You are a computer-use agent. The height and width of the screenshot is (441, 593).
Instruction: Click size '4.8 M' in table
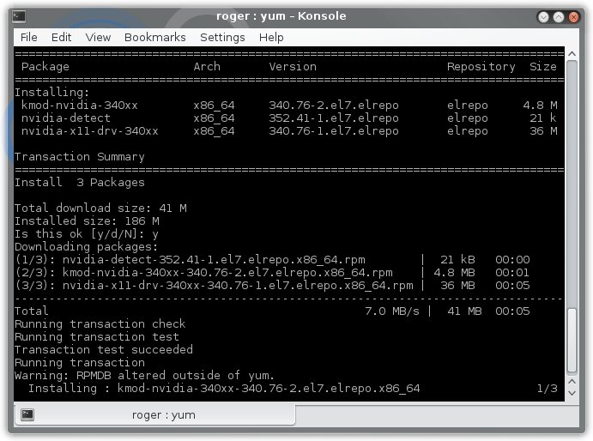coord(540,106)
